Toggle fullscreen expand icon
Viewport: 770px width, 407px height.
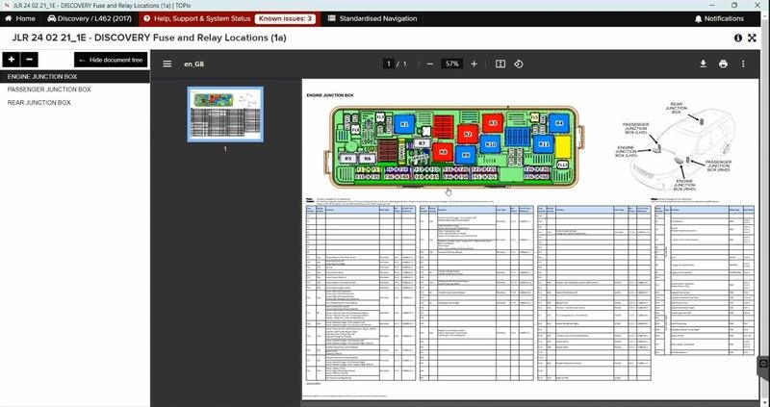point(752,38)
